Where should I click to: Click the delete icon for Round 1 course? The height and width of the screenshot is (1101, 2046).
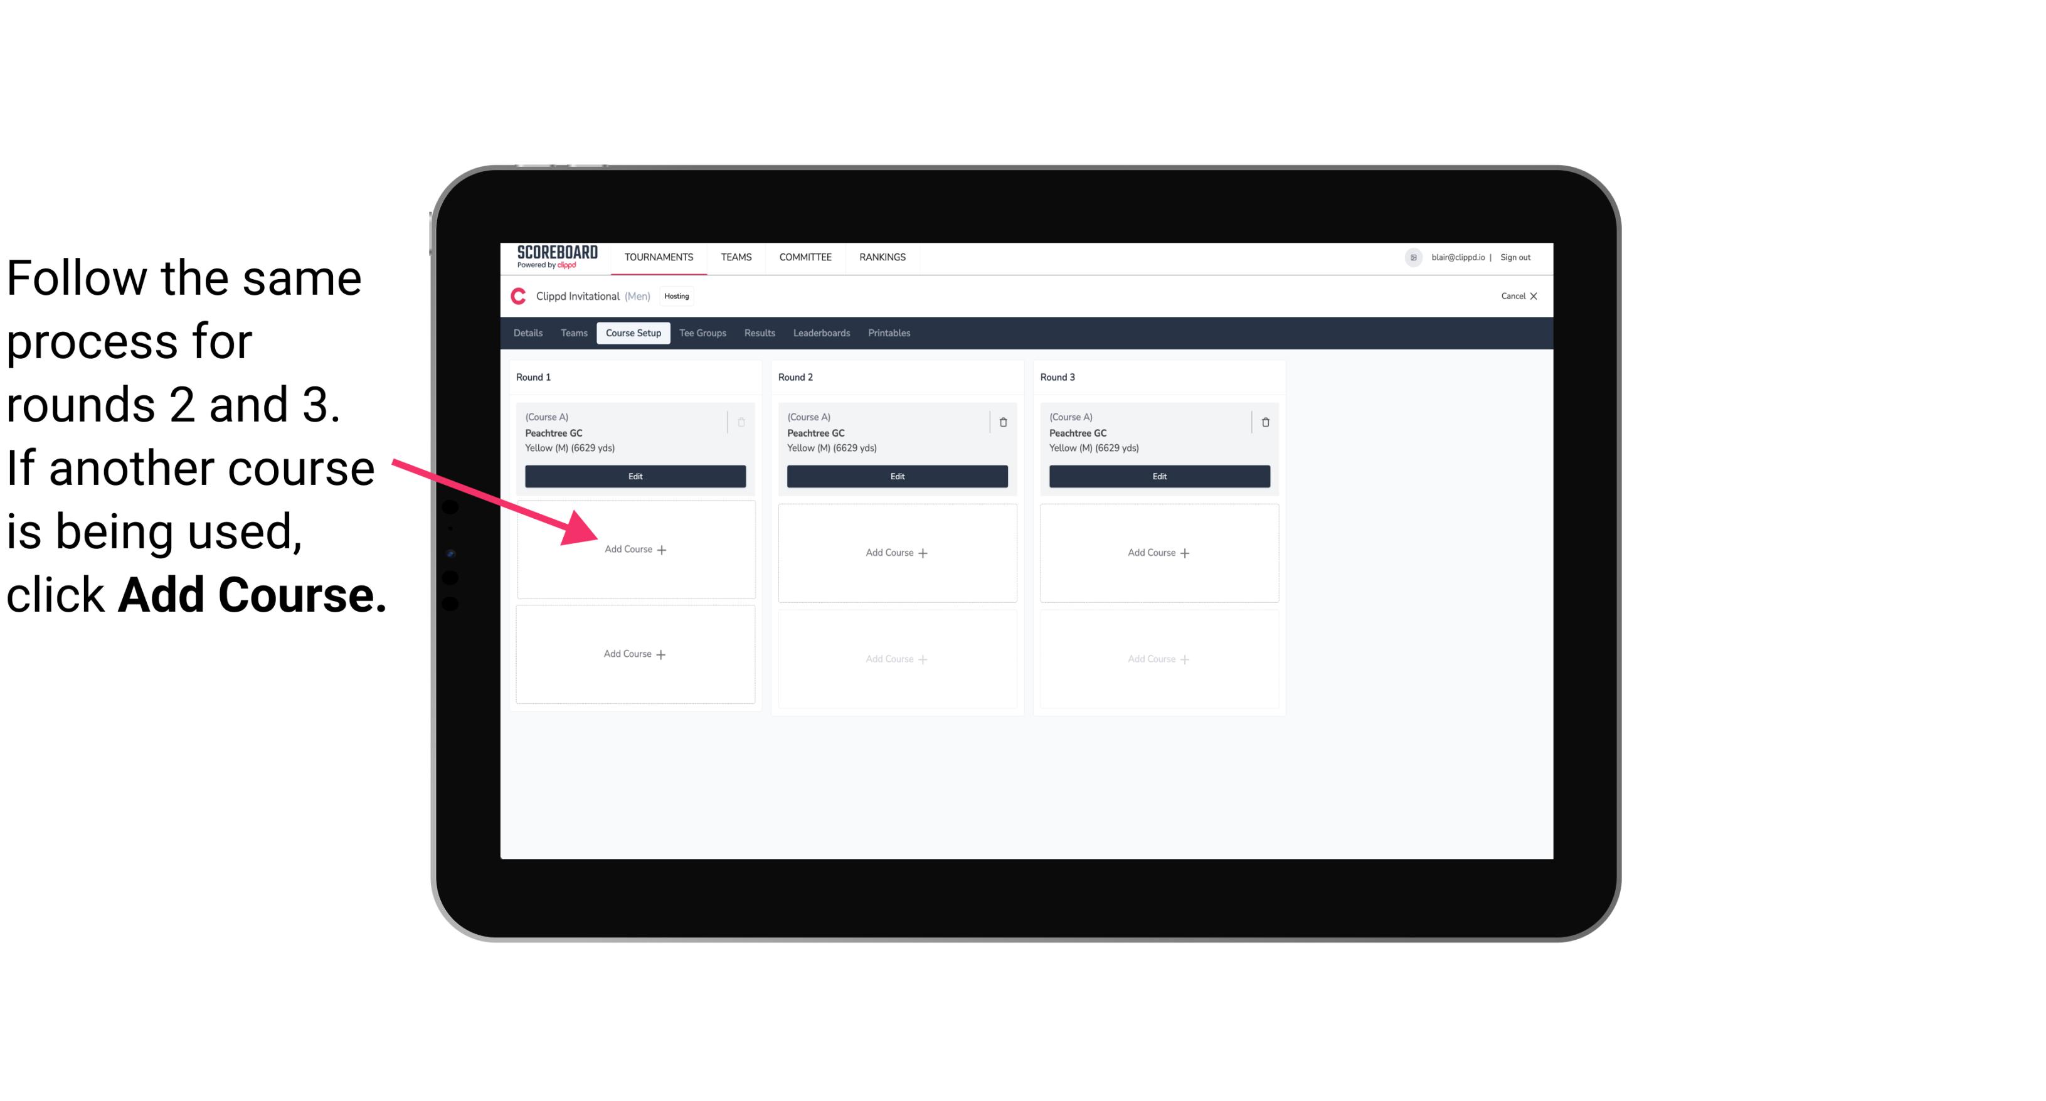(x=743, y=422)
